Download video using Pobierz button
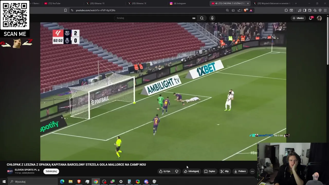The height and width of the screenshot is (185, 329). (240, 171)
